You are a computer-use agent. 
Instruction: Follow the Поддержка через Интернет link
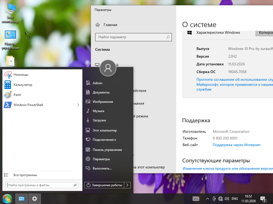click(236, 145)
